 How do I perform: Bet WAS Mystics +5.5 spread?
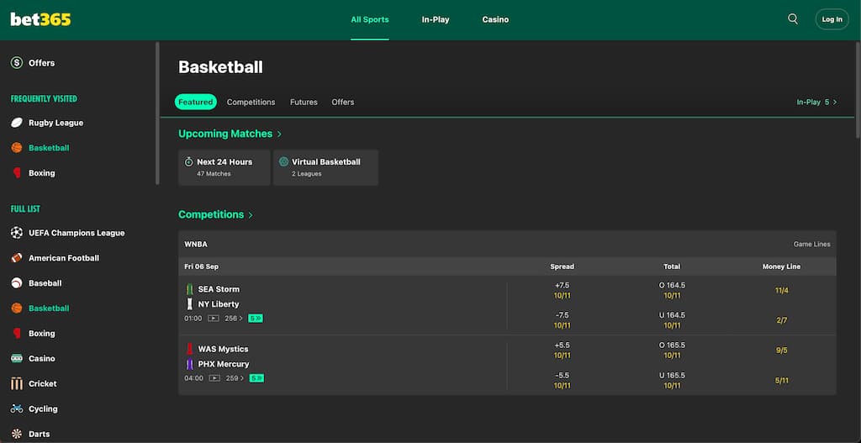[562, 351]
